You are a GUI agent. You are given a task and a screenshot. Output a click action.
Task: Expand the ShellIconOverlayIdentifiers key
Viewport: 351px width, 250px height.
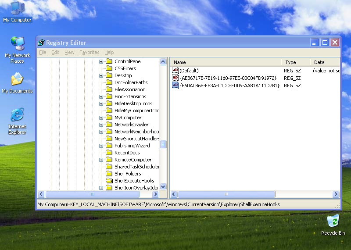pyautogui.click(x=101, y=188)
